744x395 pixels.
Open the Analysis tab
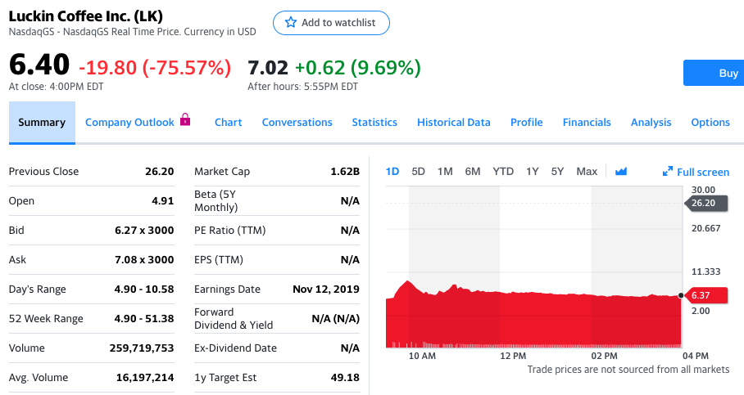651,122
